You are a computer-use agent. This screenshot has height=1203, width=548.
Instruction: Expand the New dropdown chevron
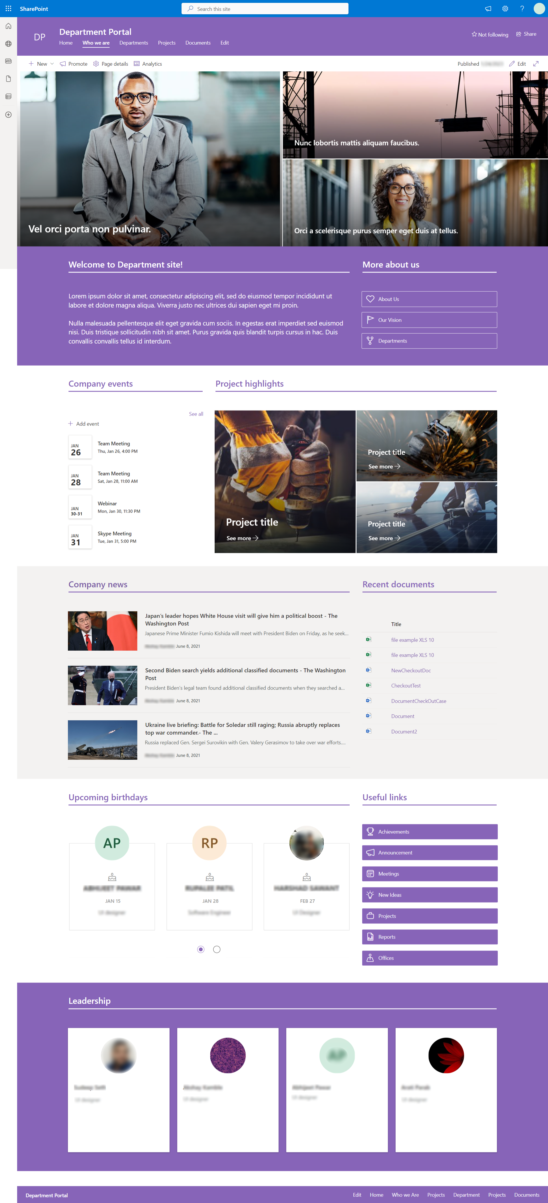point(52,64)
